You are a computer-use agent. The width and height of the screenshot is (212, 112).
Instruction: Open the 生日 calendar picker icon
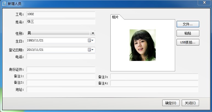coord(91,40)
